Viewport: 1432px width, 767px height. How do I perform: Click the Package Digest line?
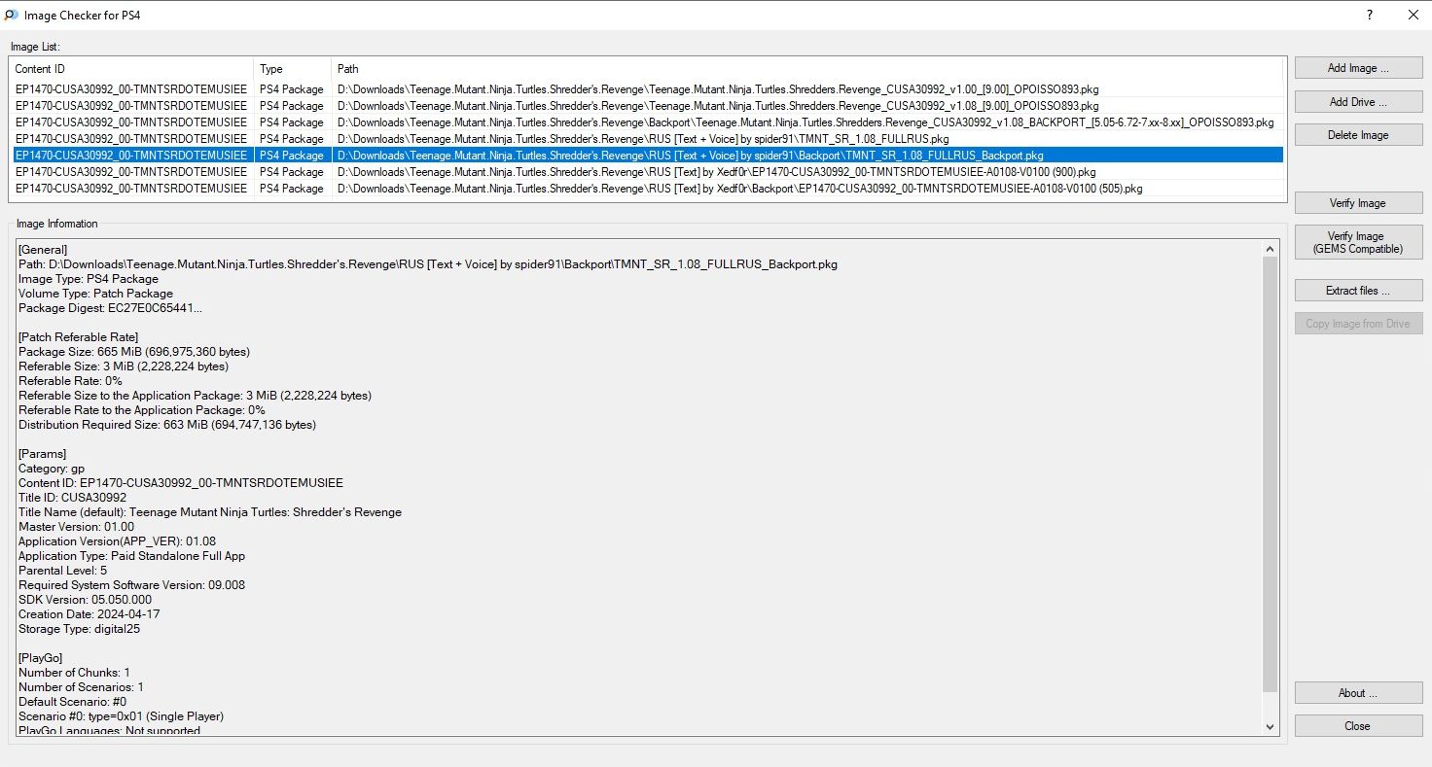click(111, 308)
